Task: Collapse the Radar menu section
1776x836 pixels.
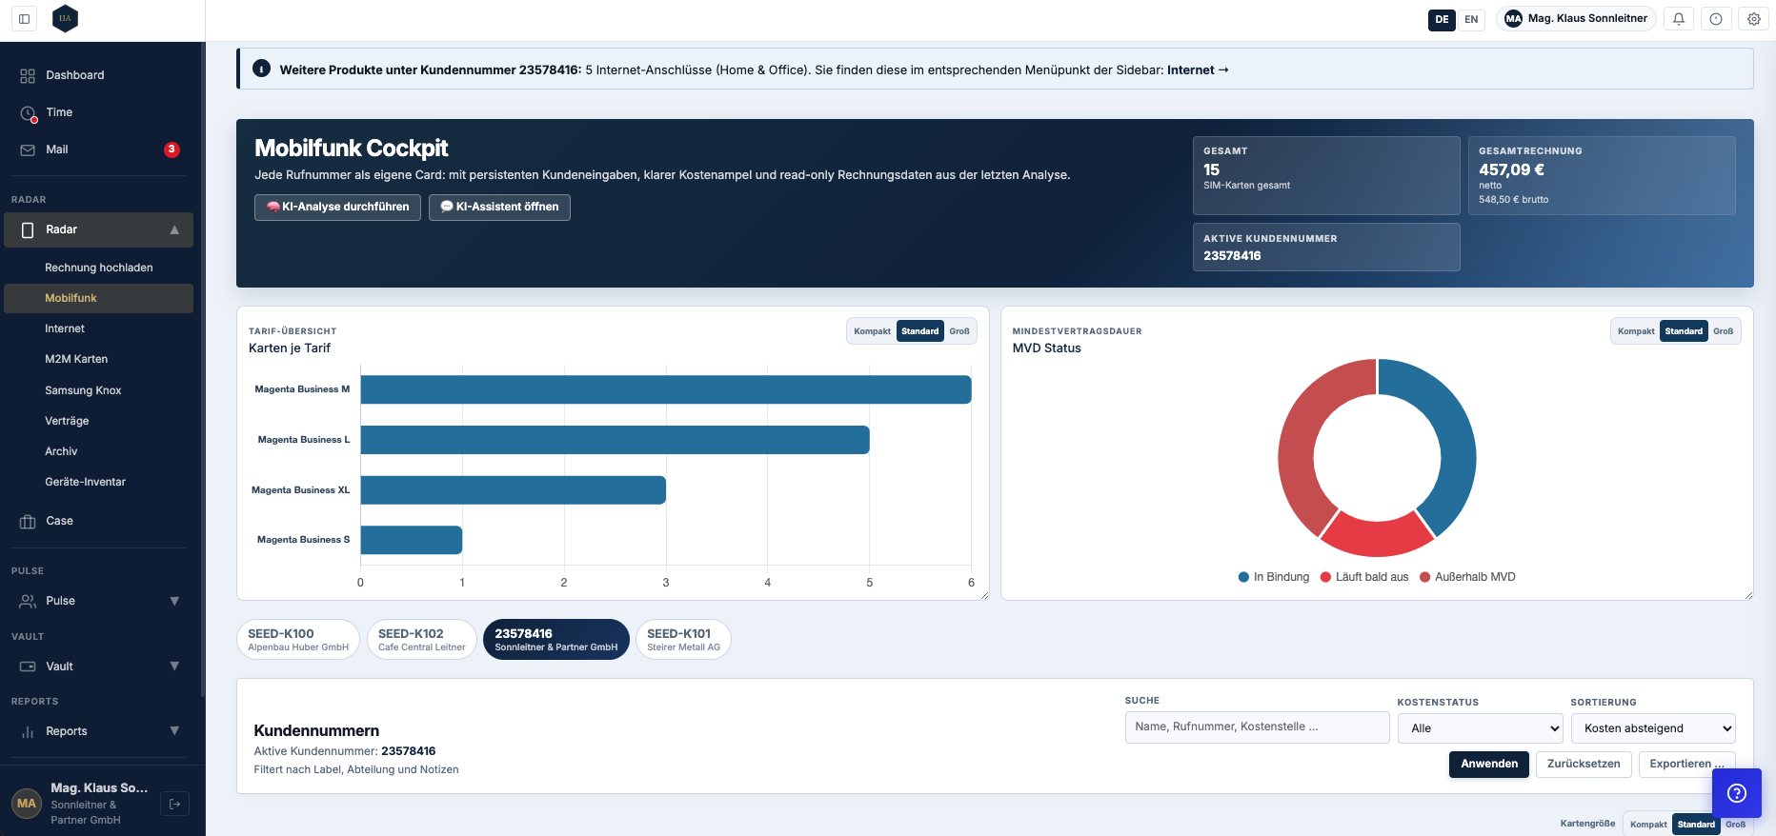Action: (x=174, y=229)
